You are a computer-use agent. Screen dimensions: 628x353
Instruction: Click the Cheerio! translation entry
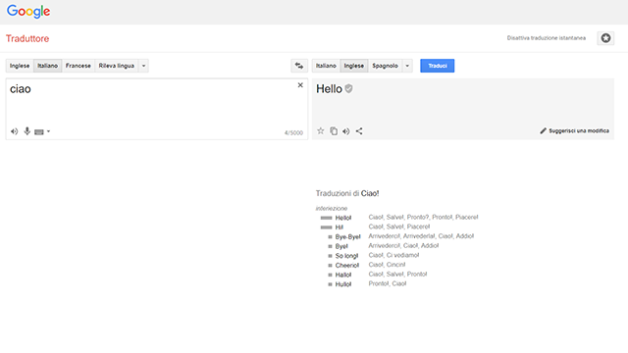coord(347,266)
